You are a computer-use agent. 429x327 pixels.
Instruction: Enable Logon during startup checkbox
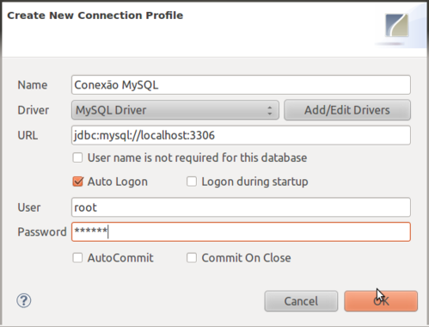(x=192, y=182)
